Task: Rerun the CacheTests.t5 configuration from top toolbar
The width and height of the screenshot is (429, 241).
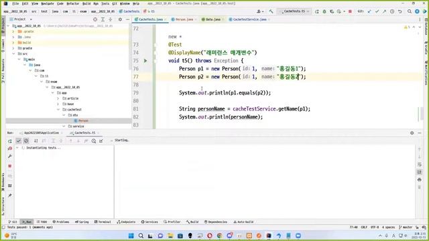Action: [317, 11]
